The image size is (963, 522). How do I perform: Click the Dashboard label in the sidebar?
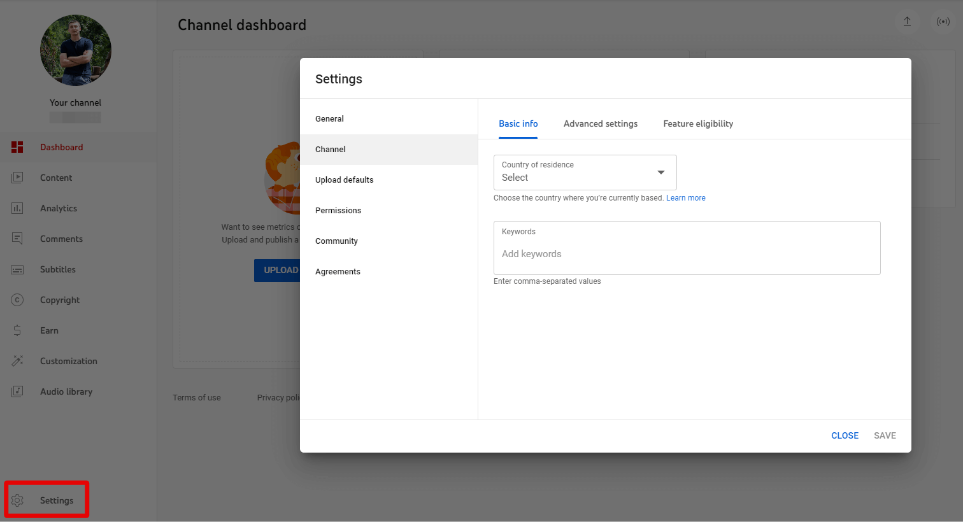pos(62,147)
